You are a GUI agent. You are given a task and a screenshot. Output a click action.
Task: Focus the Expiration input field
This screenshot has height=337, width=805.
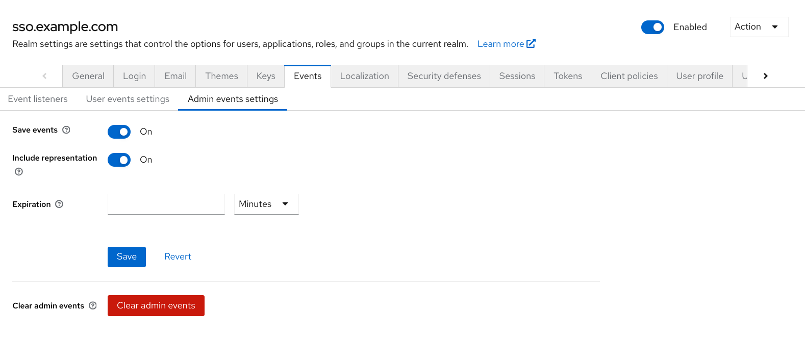(x=166, y=204)
